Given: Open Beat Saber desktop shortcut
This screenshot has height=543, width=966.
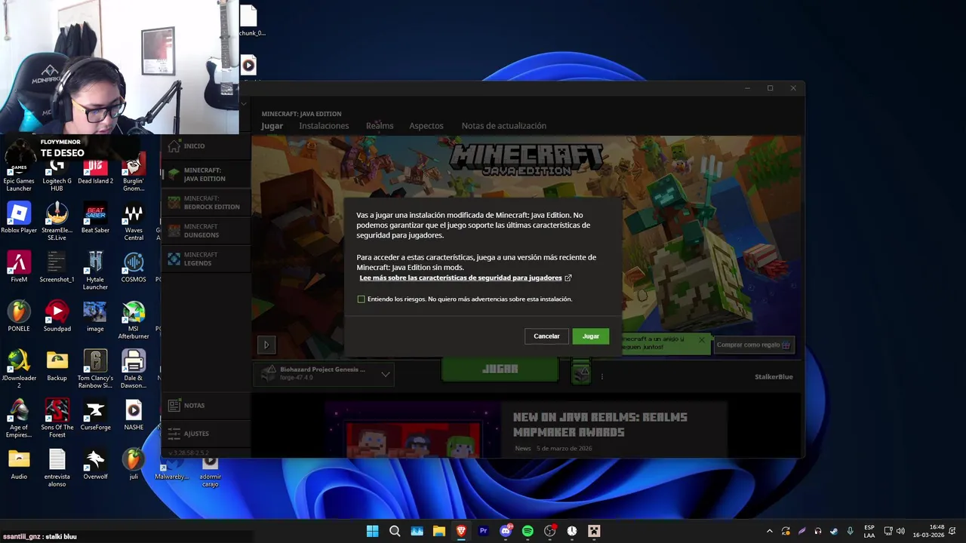Looking at the screenshot, I should (x=95, y=217).
